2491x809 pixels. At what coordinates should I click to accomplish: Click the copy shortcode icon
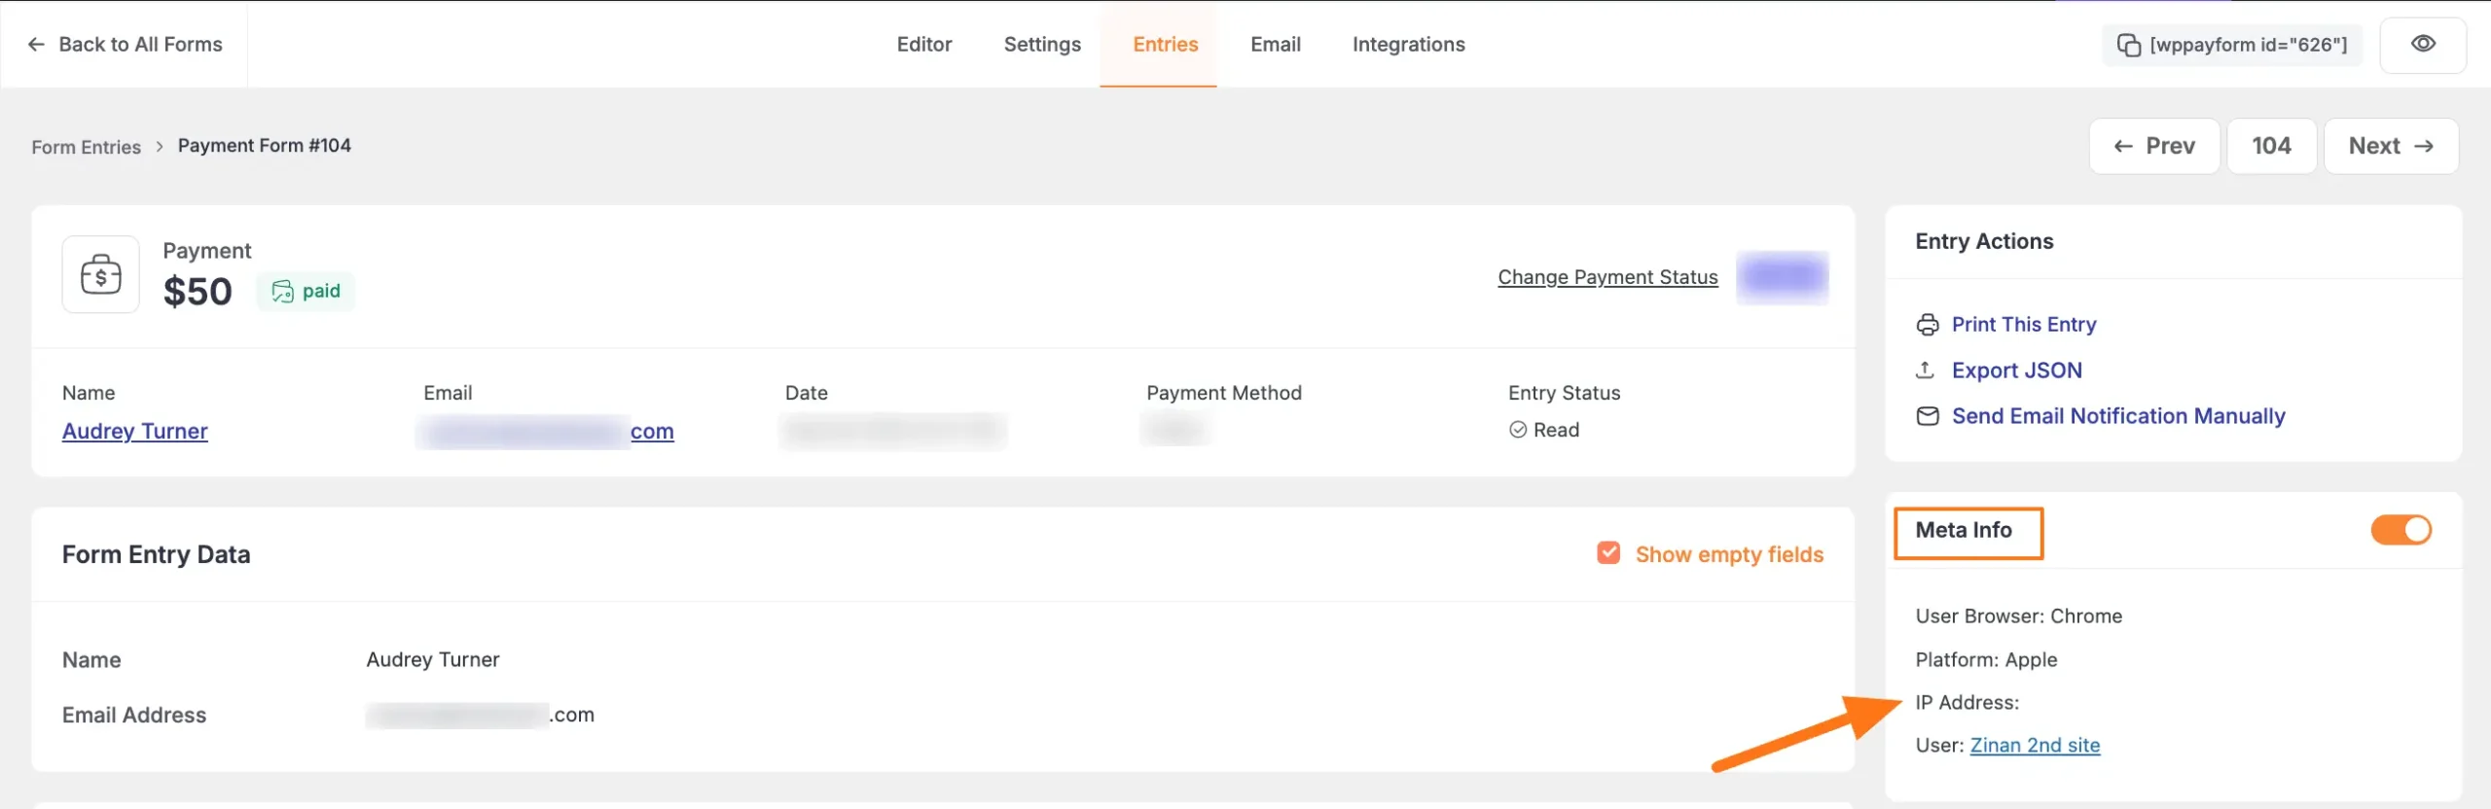point(2128,45)
